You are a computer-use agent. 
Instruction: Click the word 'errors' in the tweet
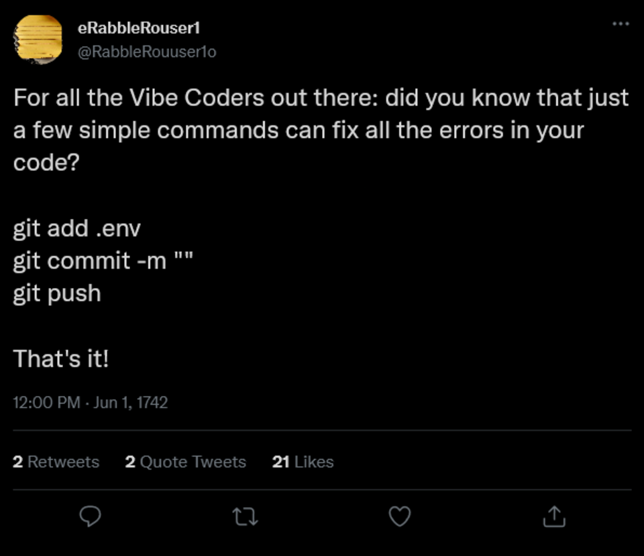coord(474,130)
